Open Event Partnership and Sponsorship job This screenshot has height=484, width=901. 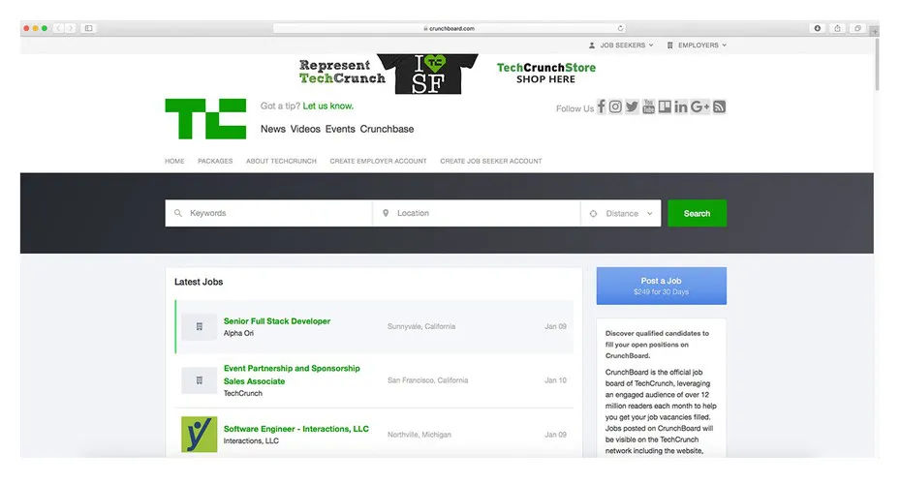click(292, 375)
